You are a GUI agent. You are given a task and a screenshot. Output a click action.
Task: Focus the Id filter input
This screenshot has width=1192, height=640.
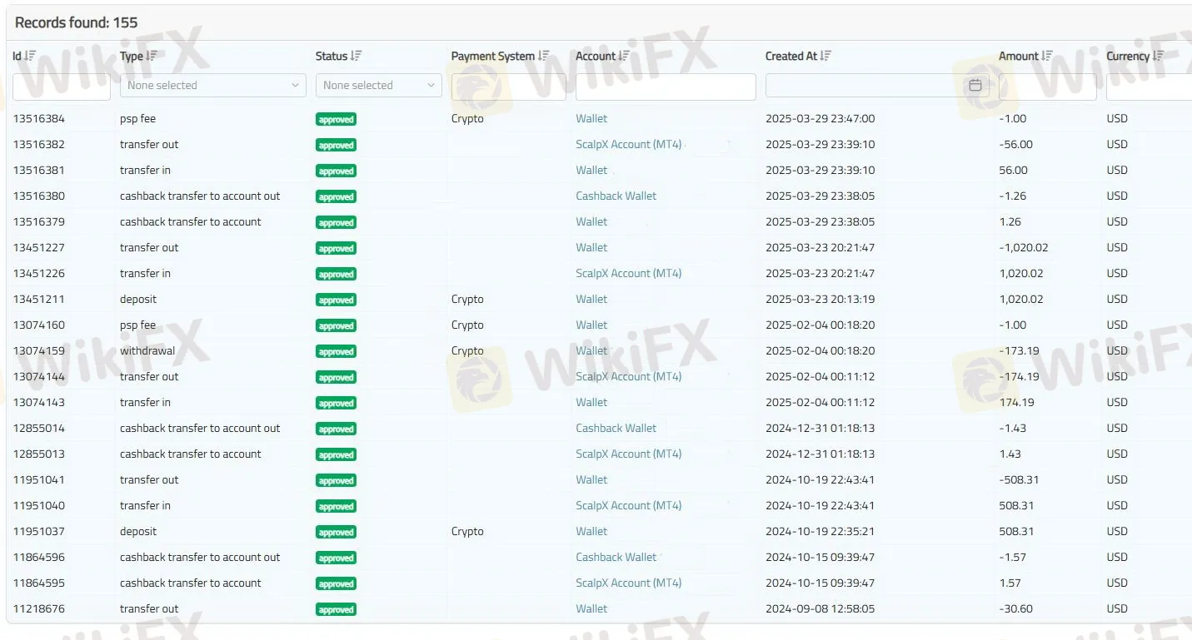[62, 87]
